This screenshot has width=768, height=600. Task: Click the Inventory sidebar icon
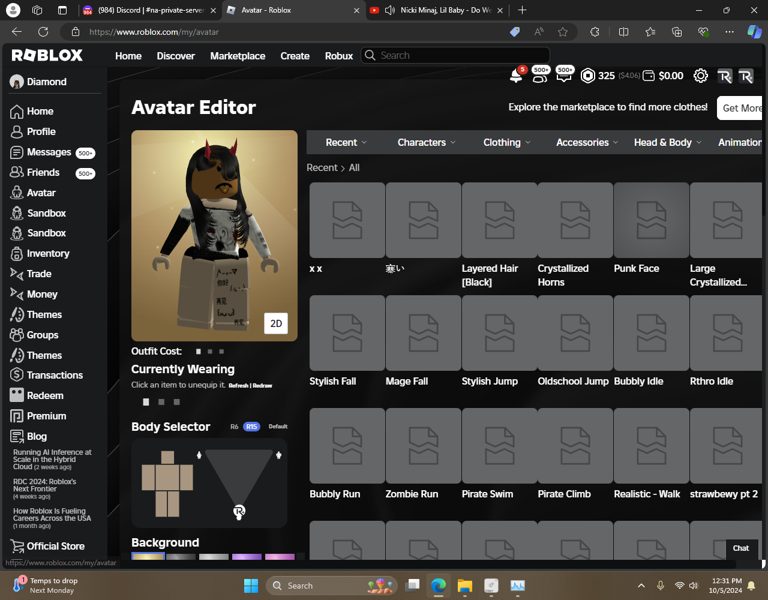coord(17,254)
